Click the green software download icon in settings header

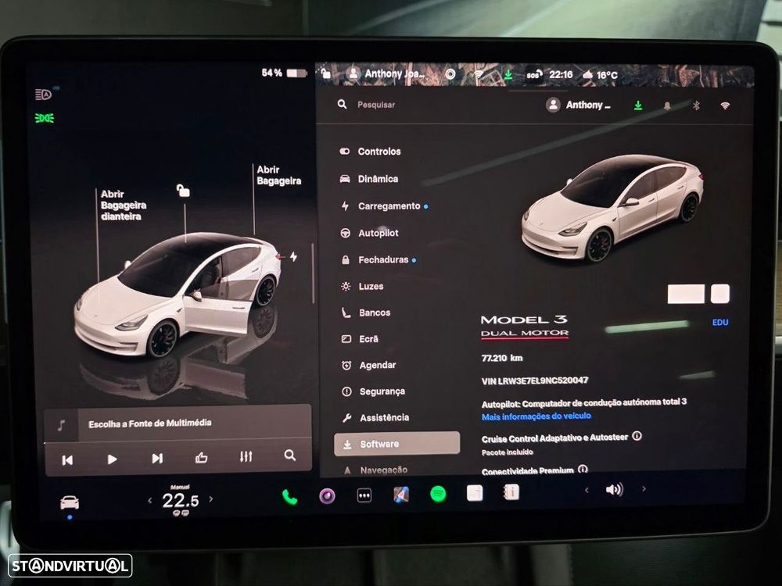[x=638, y=105]
